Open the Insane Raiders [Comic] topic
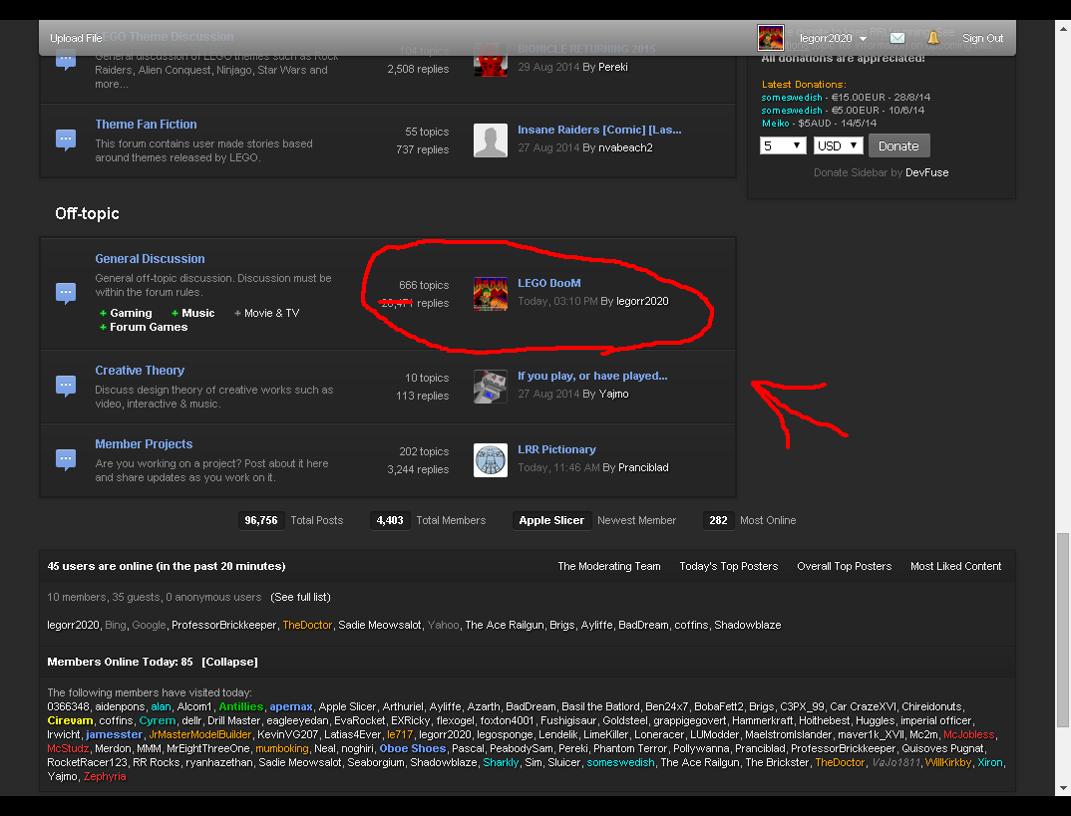The image size is (1071, 816). [599, 130]
